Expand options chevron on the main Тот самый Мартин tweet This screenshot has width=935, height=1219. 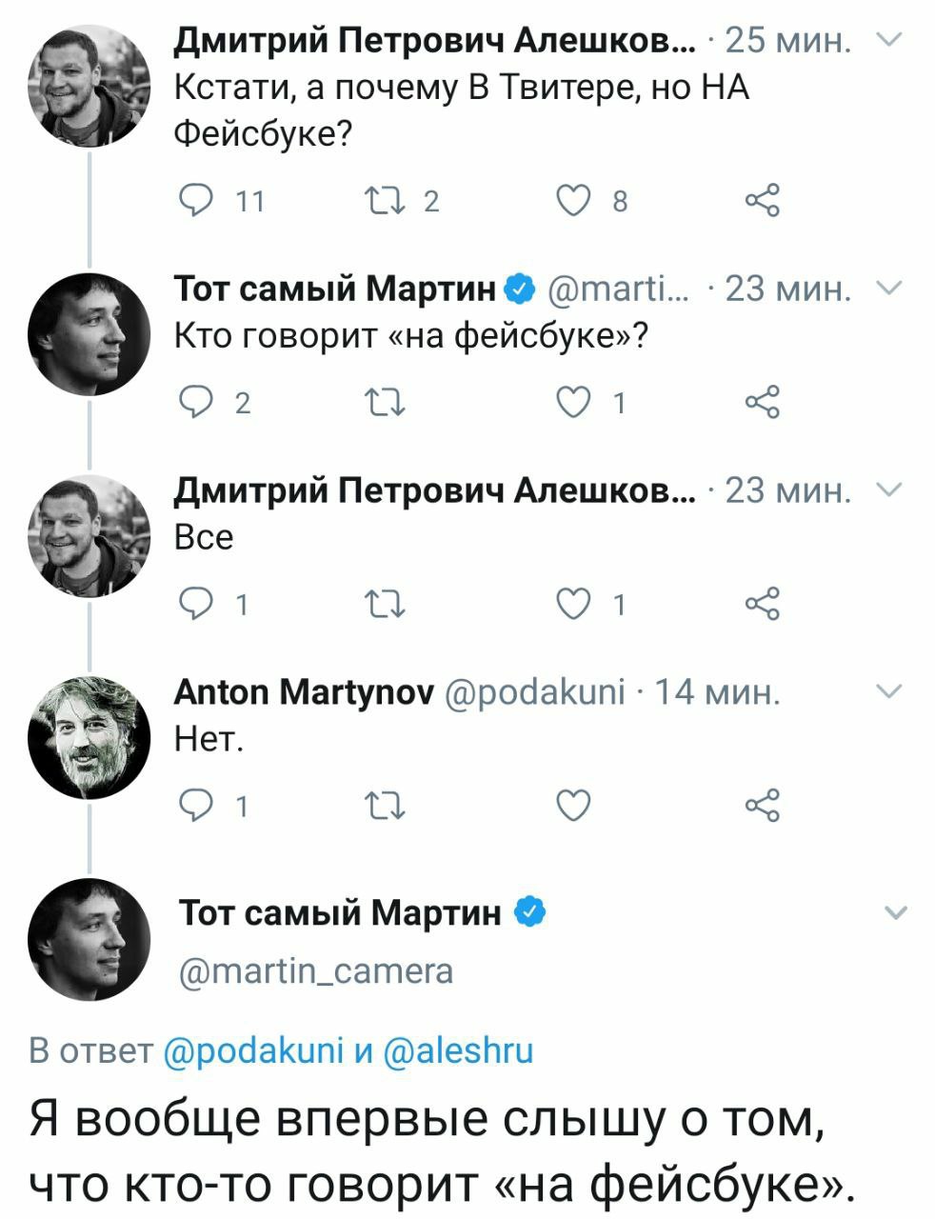point(896,913)
